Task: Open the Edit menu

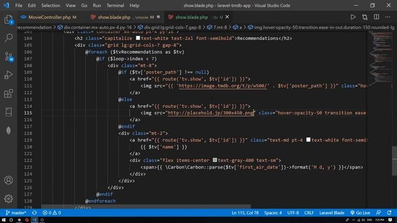Action: [x=32, y=6]
